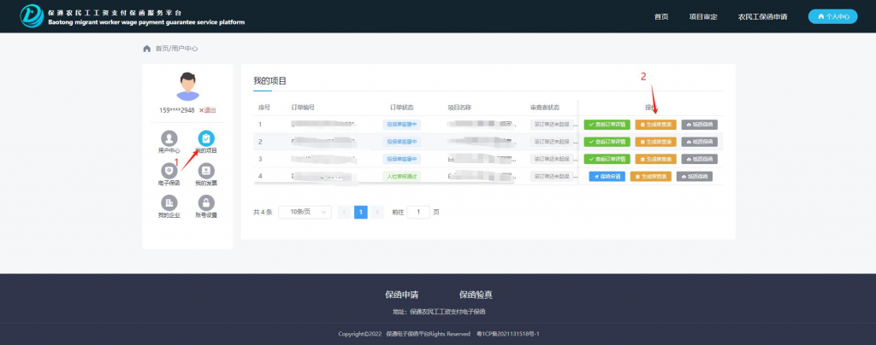Open 首页 in the top navigation
This screenshot has height=345, width=876.
(x=661, y=17)
